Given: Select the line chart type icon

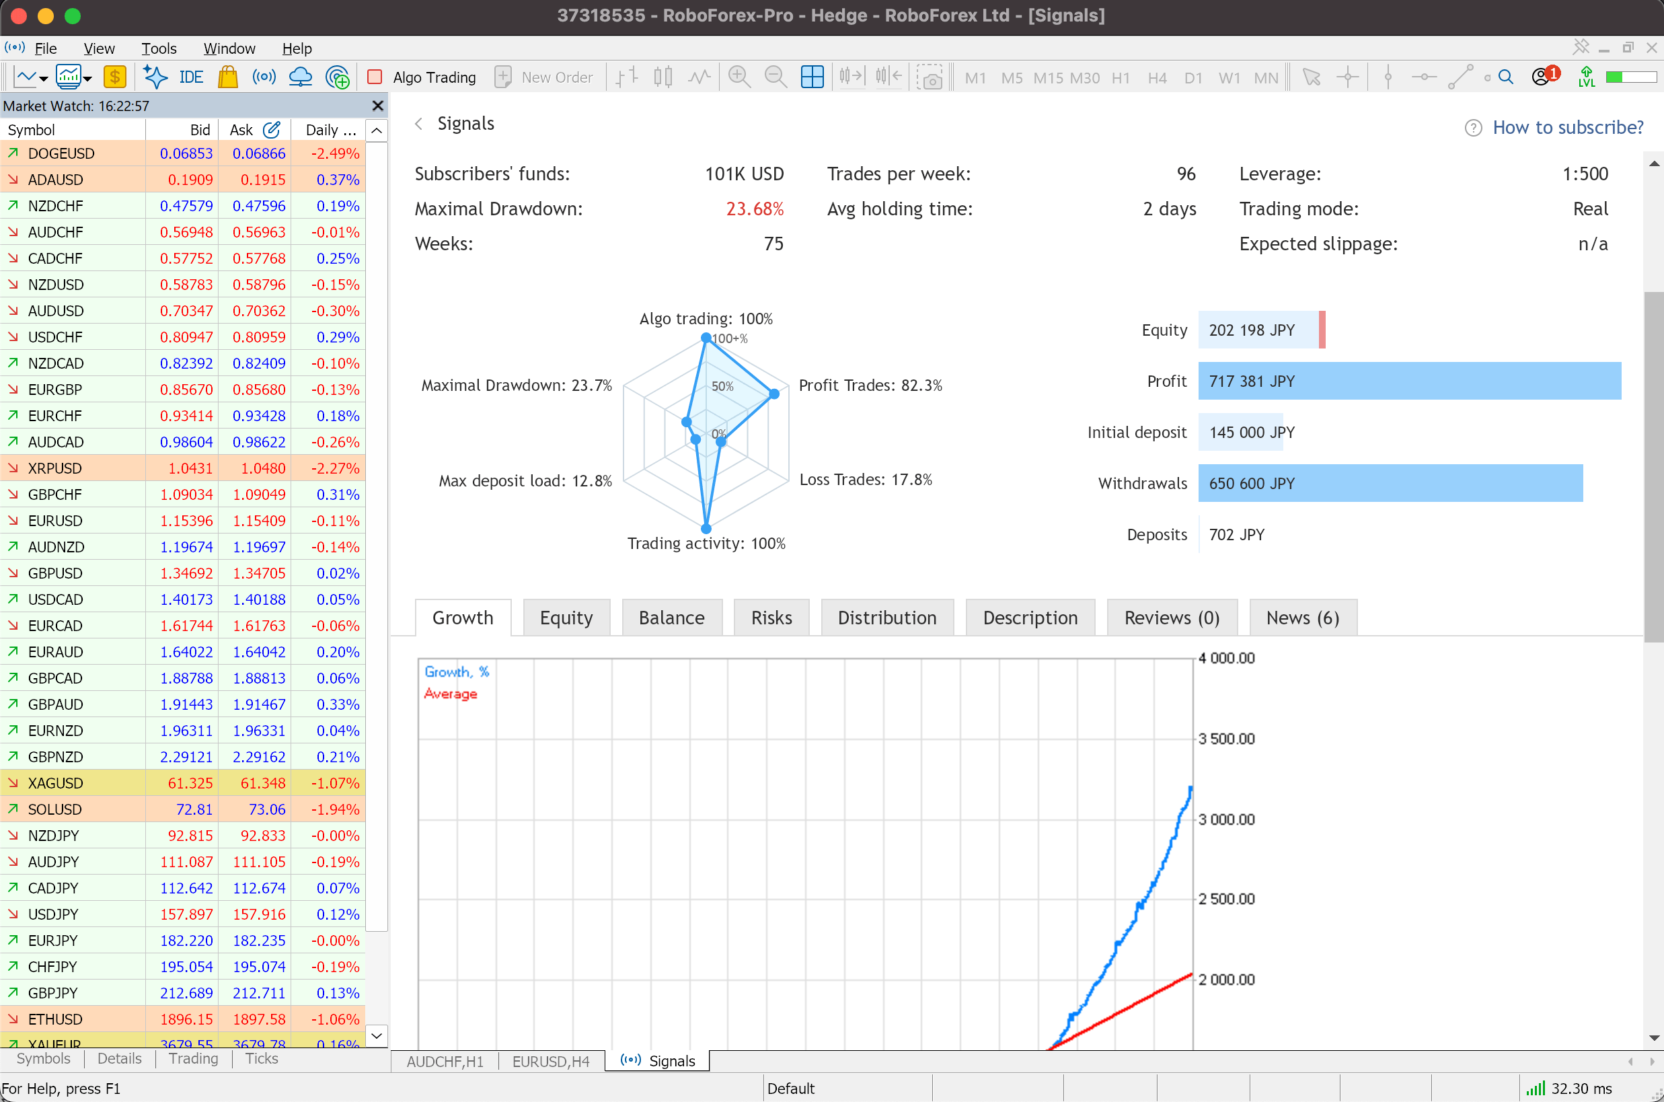Looking at the screenshot, I should pos(699,77).
